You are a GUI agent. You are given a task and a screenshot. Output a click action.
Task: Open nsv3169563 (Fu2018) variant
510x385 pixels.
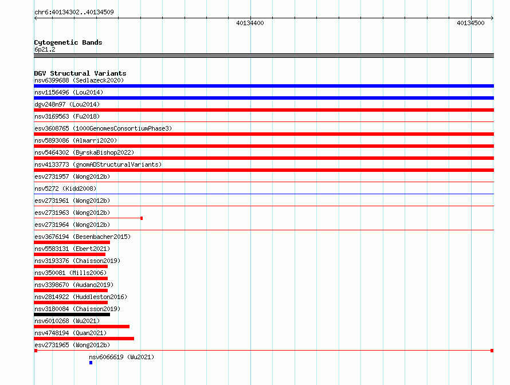click(x=67, y=116)
